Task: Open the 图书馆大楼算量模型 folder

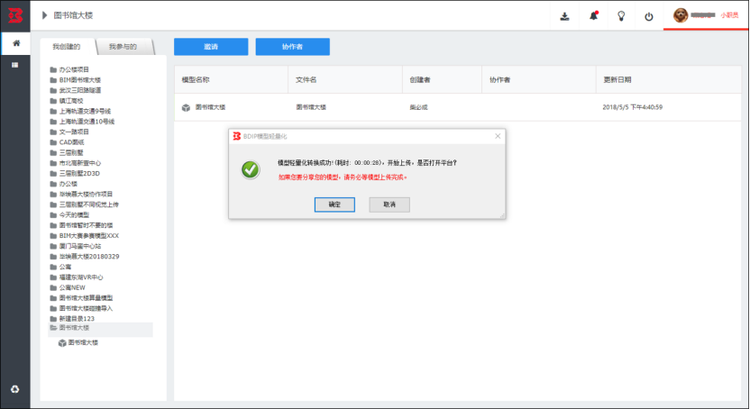Action: pos(87,298)
